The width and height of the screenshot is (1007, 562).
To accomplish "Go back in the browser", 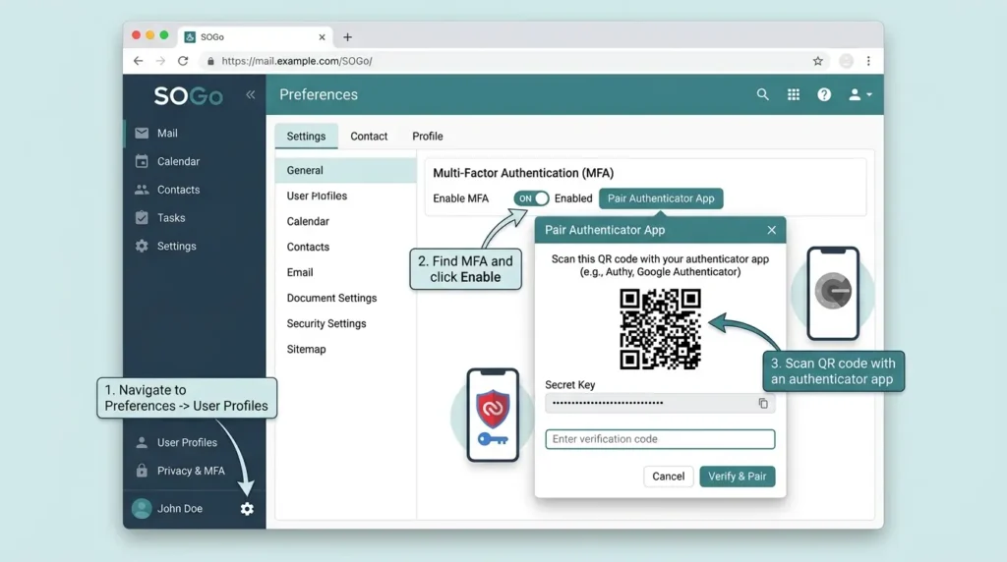I will click(x=138, y=61).
